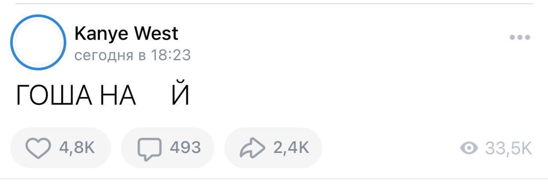Open the Kanye West profile name link
The width and height of the screenshot is (548, 186).
(126, 33)
